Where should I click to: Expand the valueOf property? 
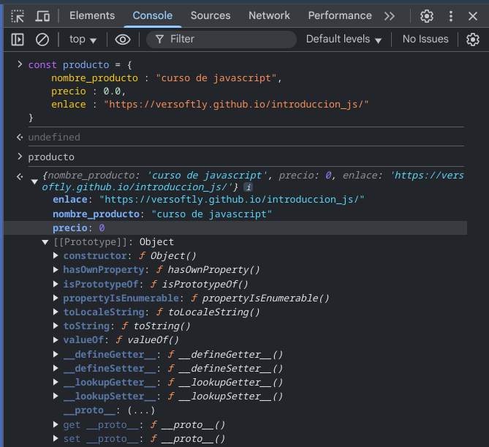56,340
